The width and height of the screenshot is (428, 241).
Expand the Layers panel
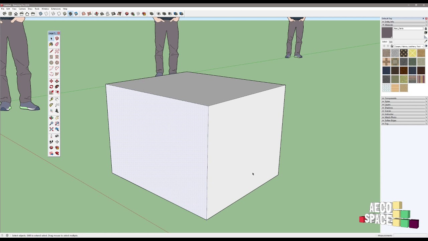[x=404, y=104]
